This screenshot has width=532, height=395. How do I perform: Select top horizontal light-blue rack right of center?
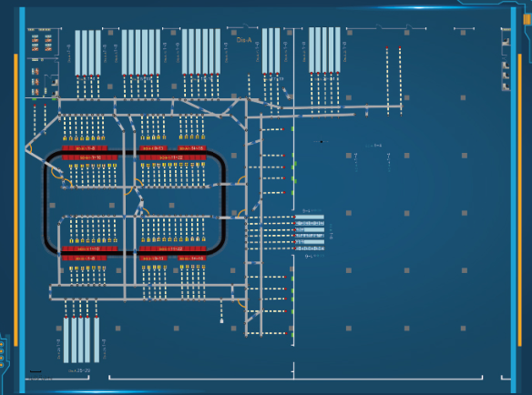click(x=310, y=217)
